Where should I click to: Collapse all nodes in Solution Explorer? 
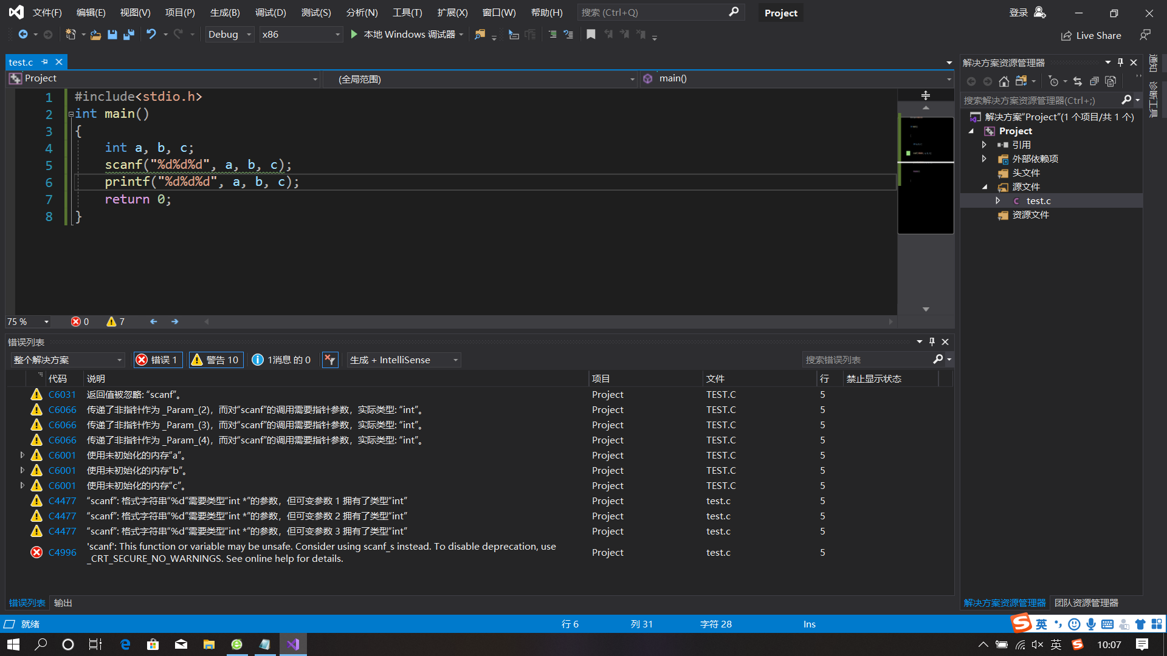coord(1094,81)
